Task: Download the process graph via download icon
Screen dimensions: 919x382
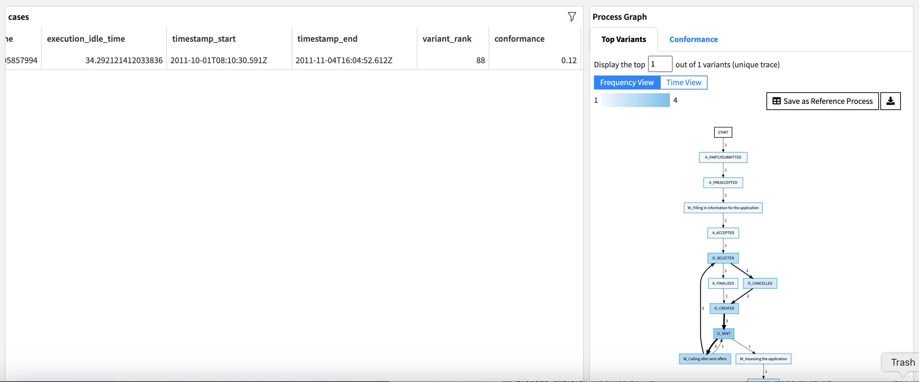Action: point(890,101)
